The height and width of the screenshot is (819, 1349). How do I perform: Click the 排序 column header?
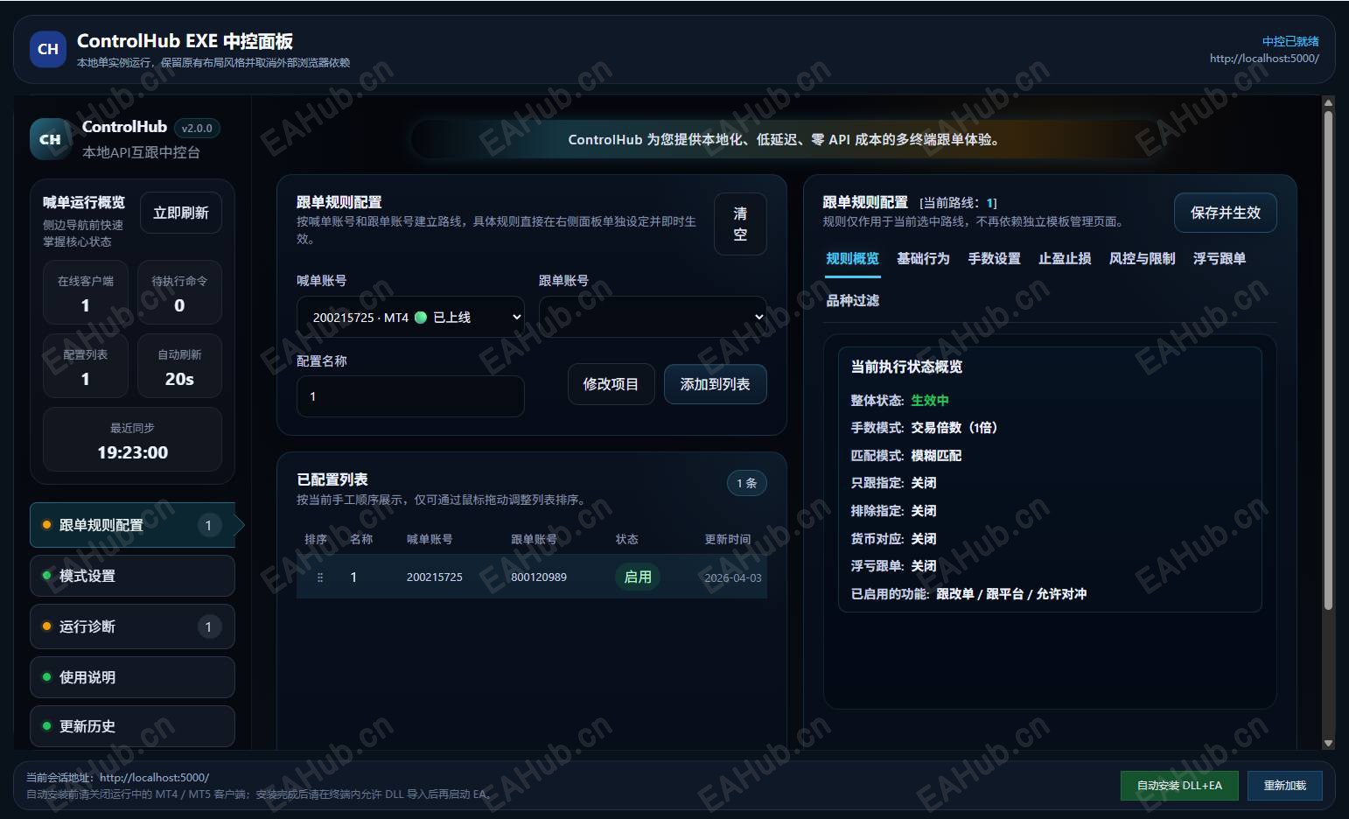pos(316,539)
